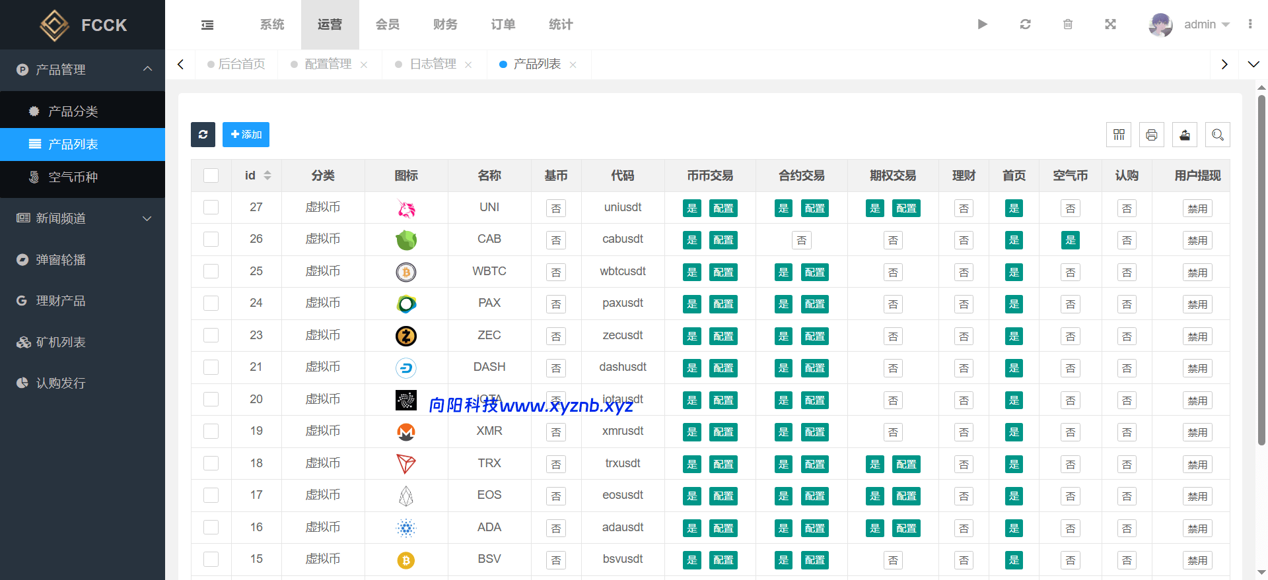Expand the 新闻频道 sidebar group

pos(83,218)
